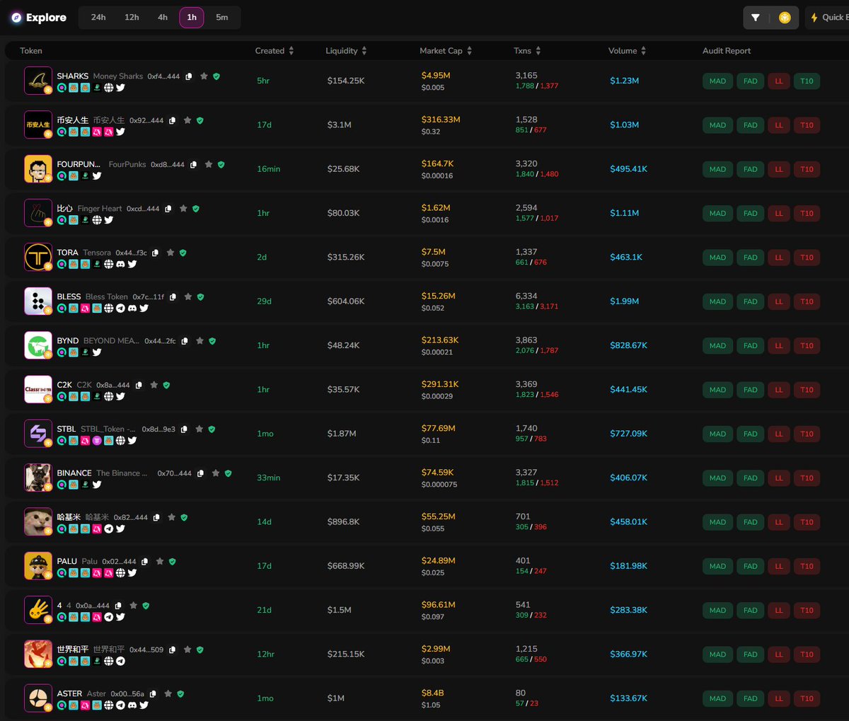Click the Quick Buy button

829,18
